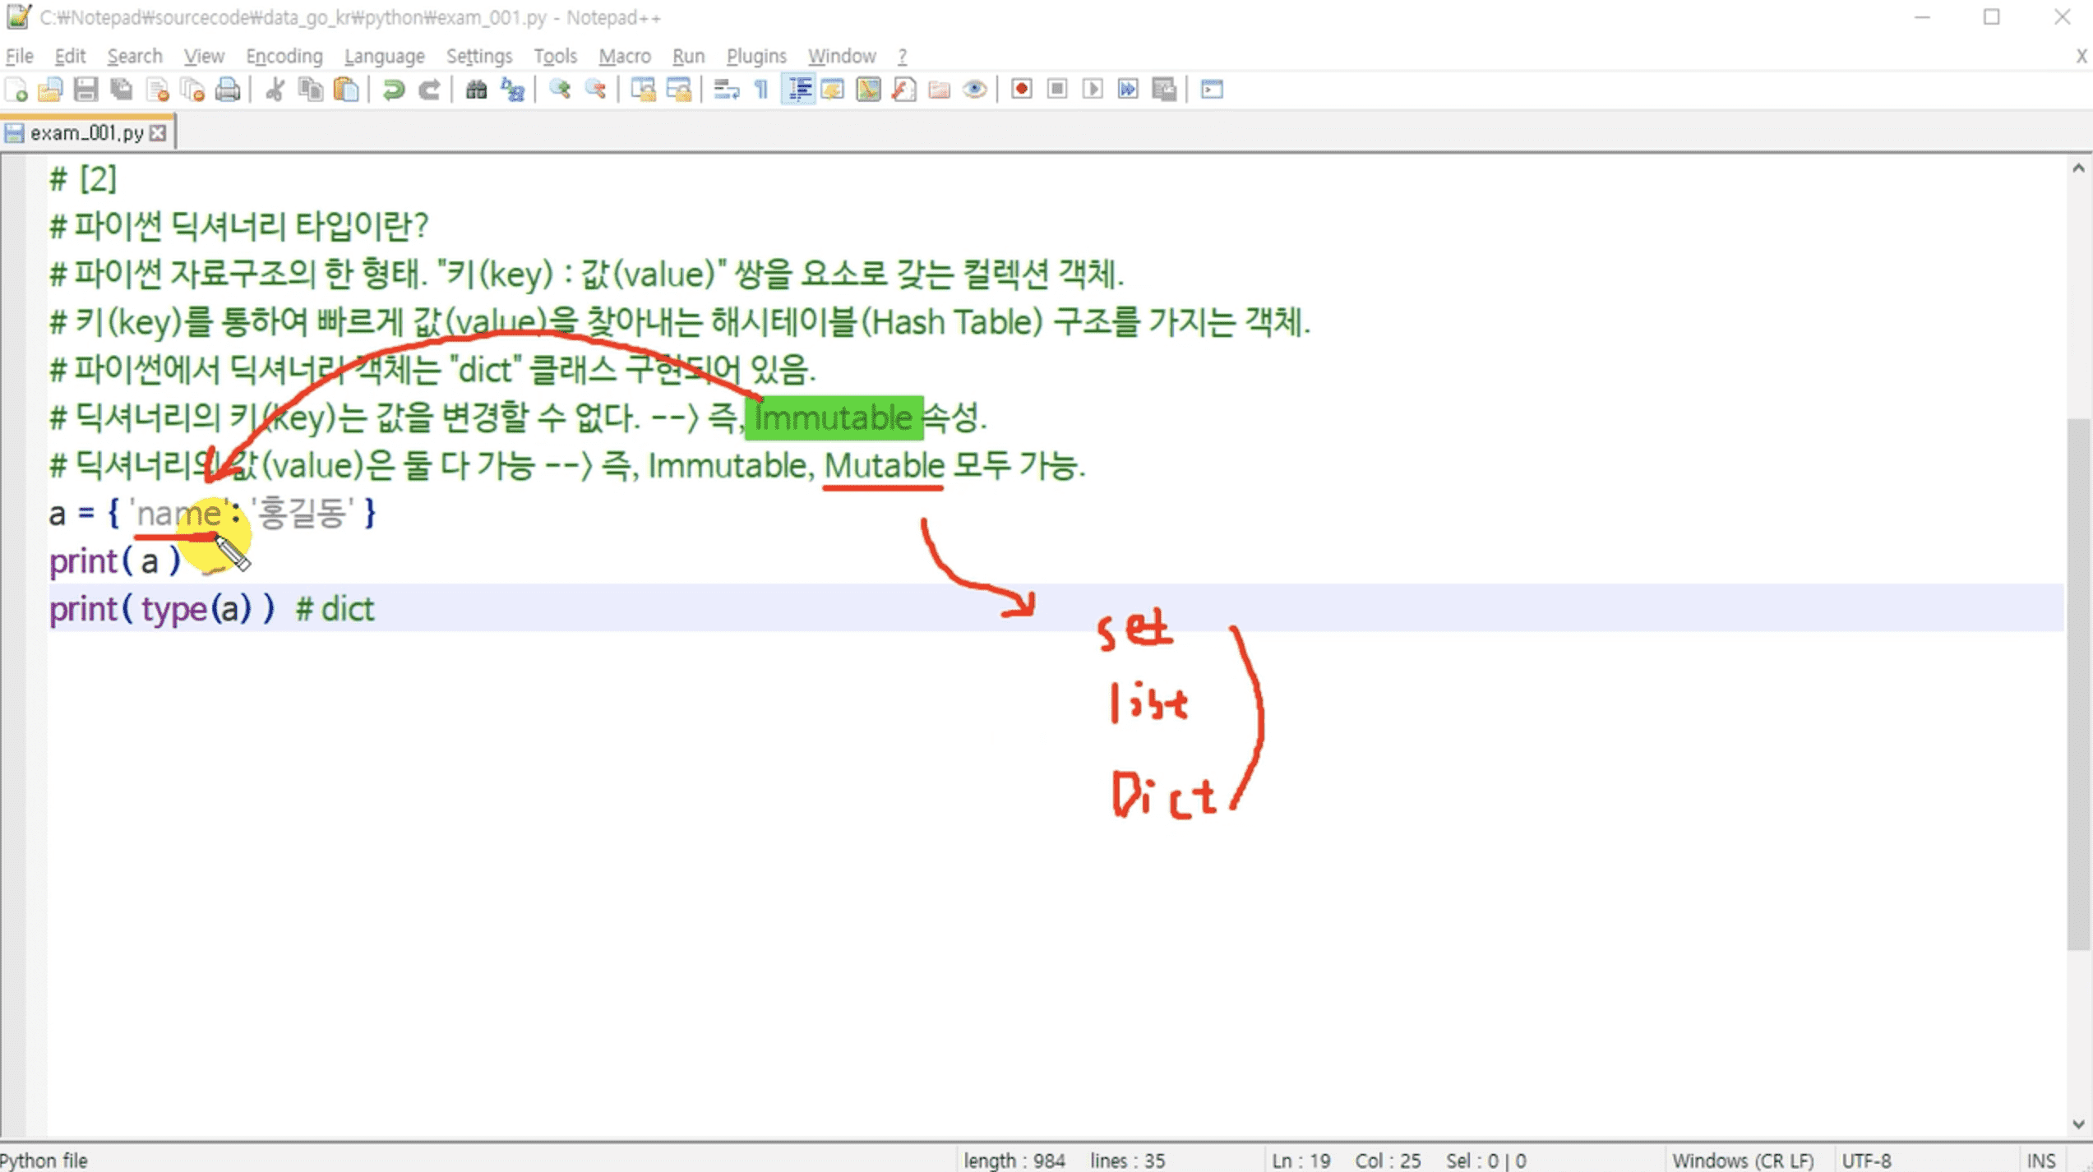The image size is (2093, 1172).
Task: Toggle Show All Characters pilcrow icon
Action: (761, 89)
